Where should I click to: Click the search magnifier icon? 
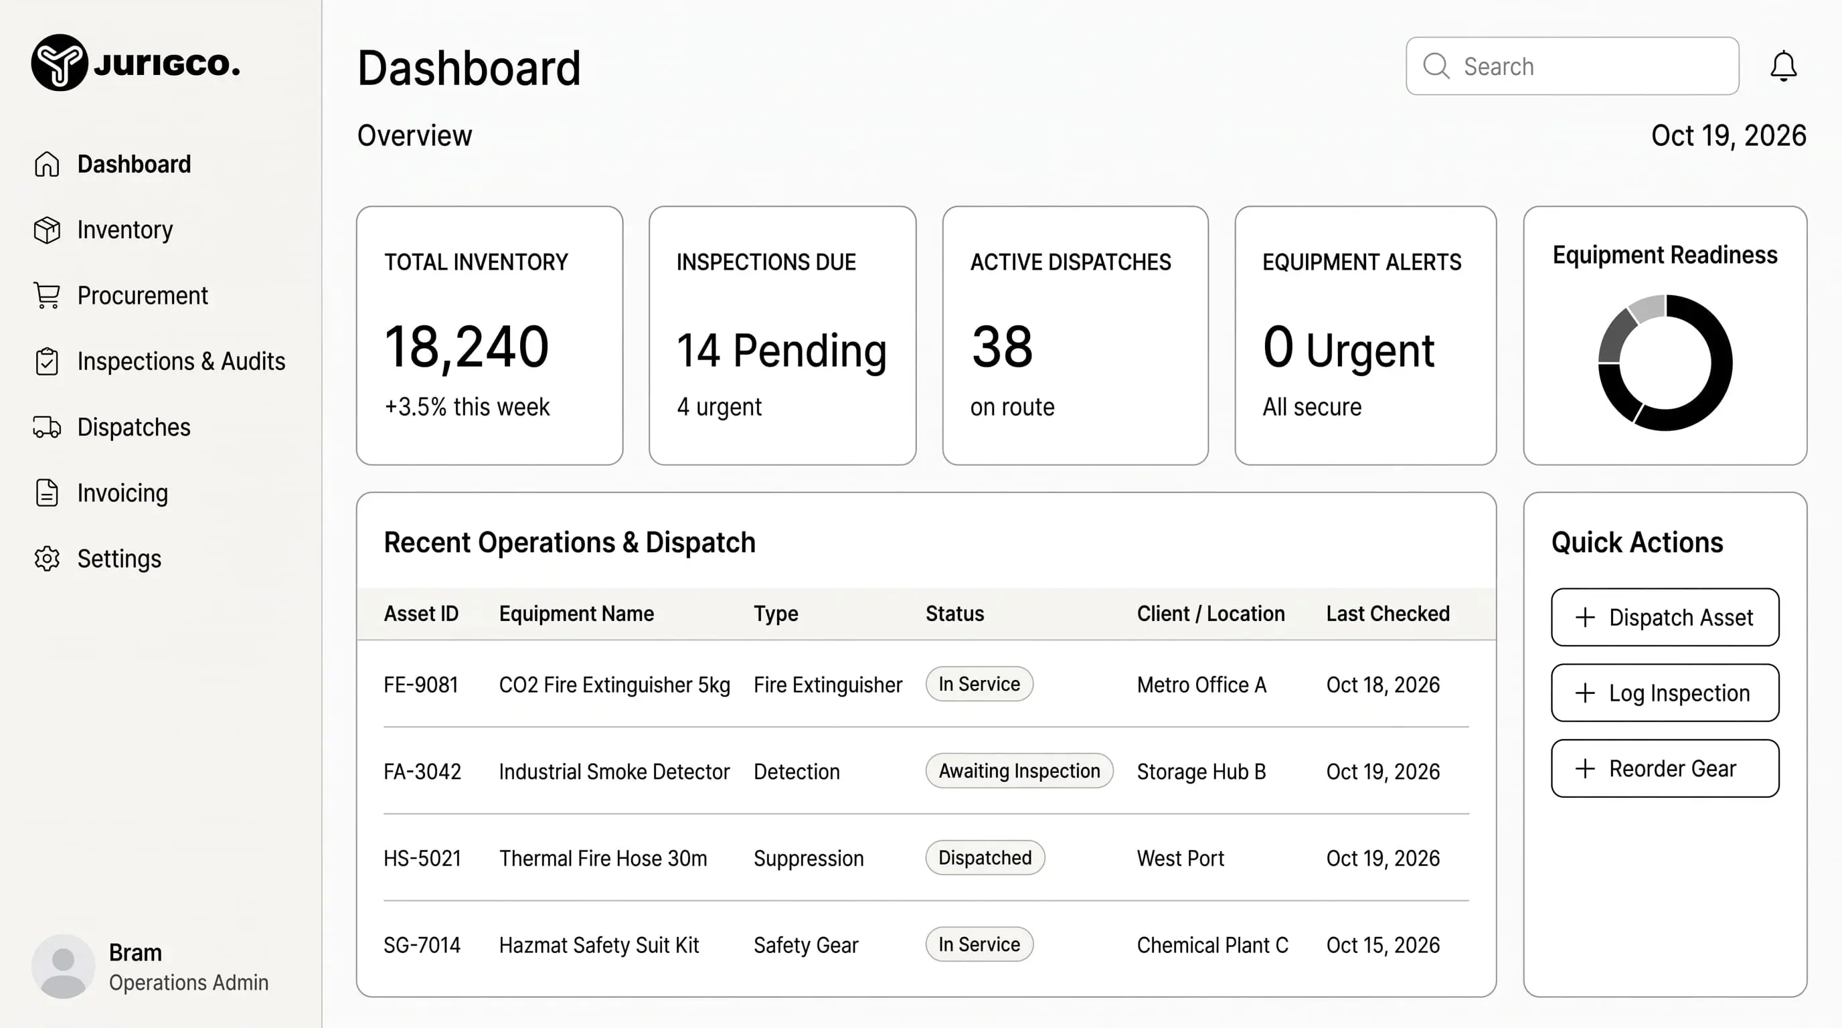[1436, 66]
